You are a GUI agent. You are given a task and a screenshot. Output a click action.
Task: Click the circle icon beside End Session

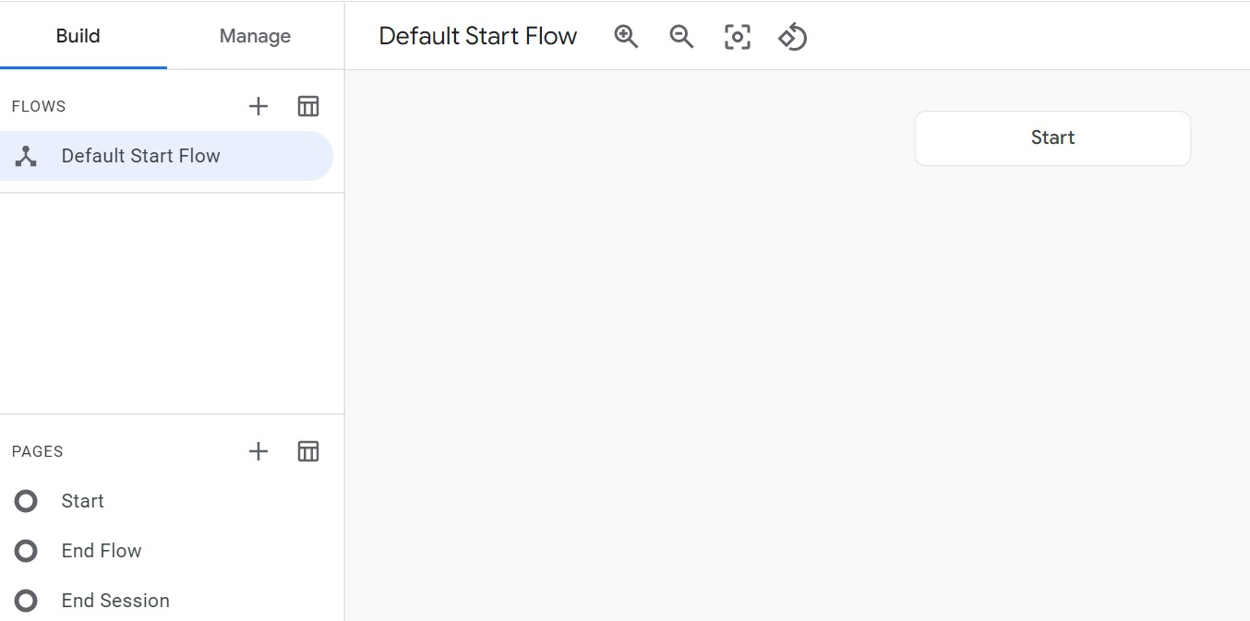26,601
